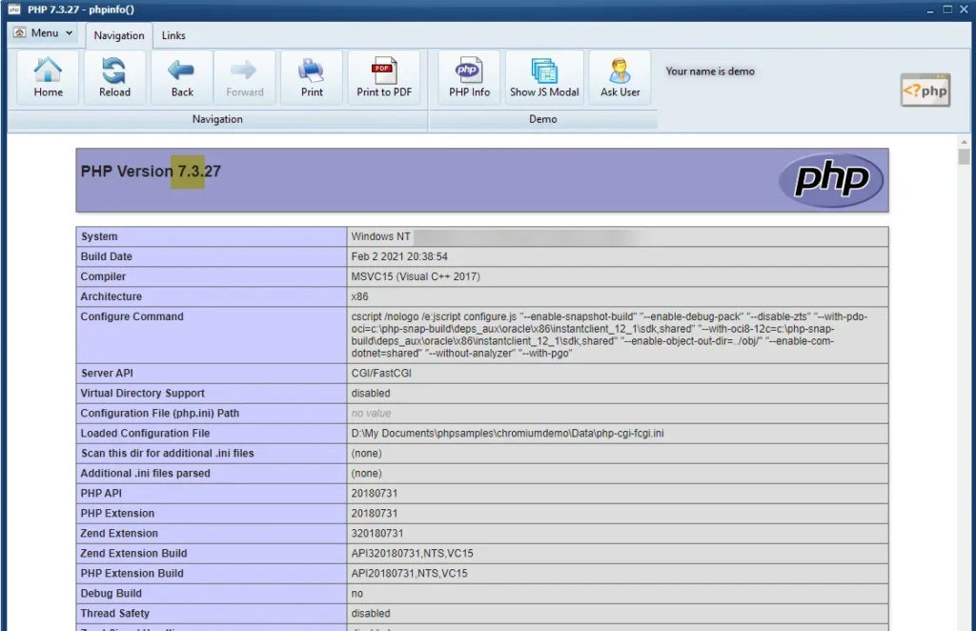Click the Loaded Configuration File path value

[507, 433]
